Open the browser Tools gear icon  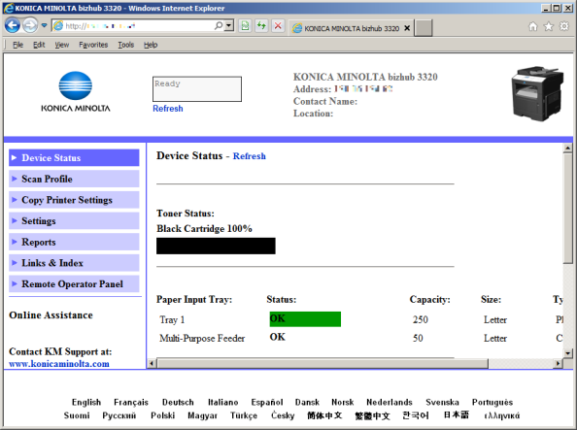pyautogui.click(x=563, y=26)
